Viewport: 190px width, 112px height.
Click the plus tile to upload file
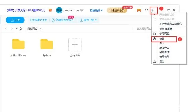tap(75, 44)
